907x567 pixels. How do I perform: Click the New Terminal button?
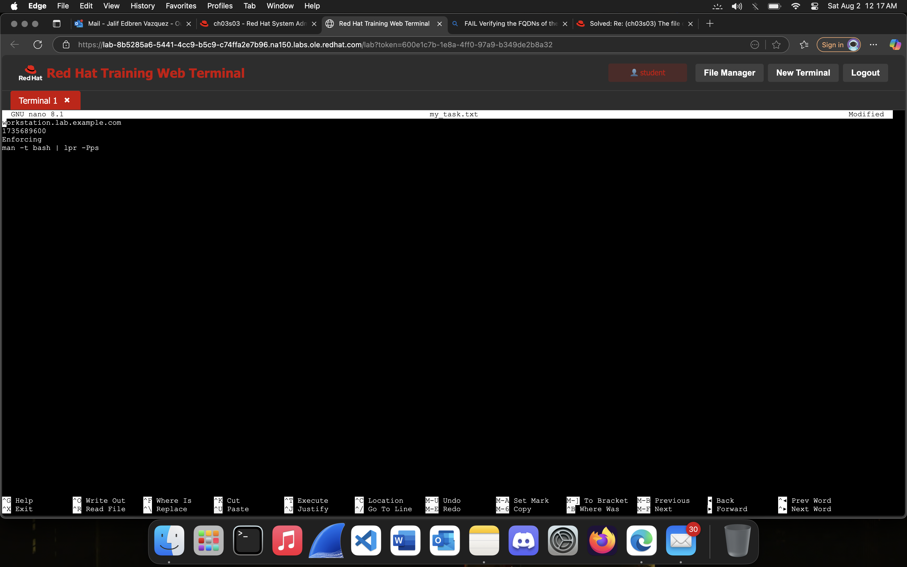click(x=803, y=73)
